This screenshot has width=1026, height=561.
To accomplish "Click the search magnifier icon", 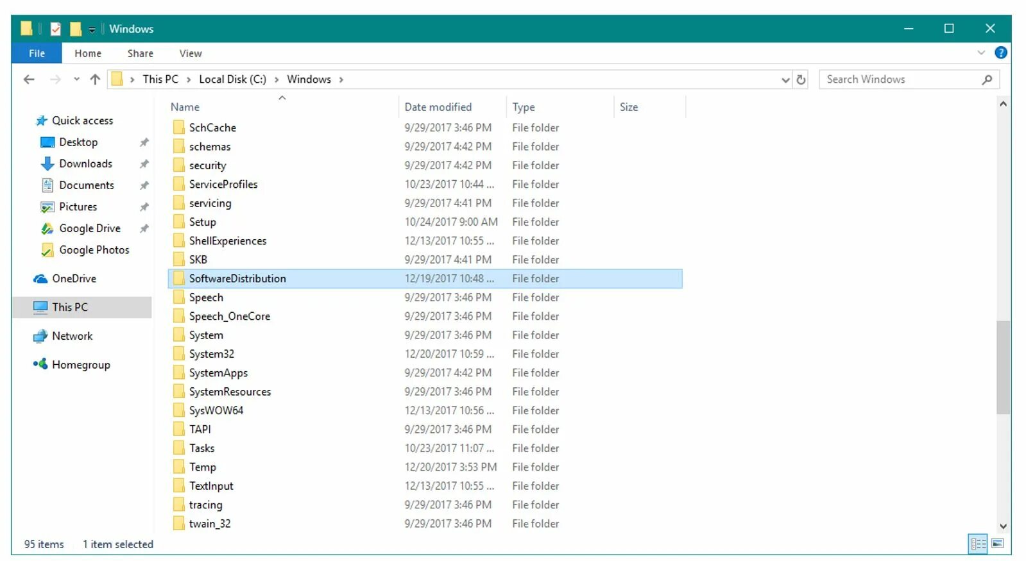I will 987,80.
